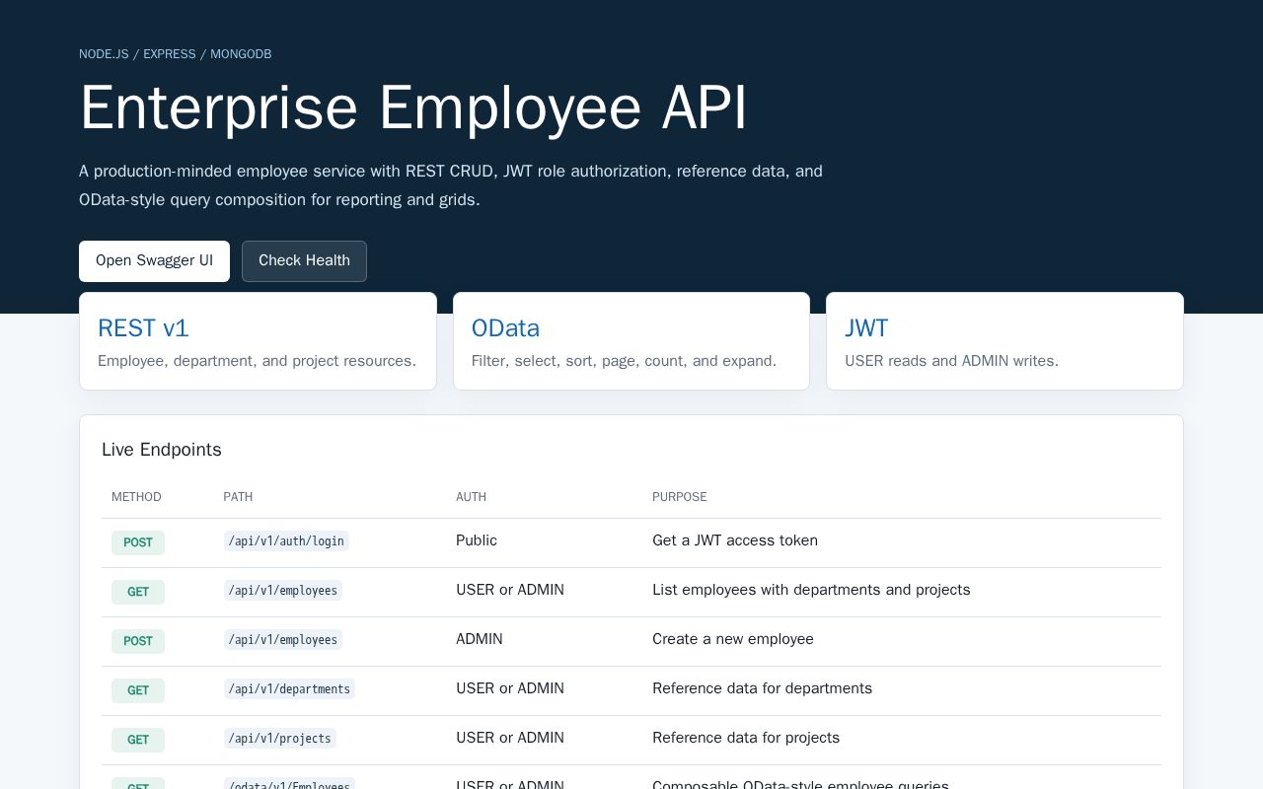This screenshot has height=789, width=1263.
Task: Click the header description paragraph about the employee service
Action: (x=451, y=185)
